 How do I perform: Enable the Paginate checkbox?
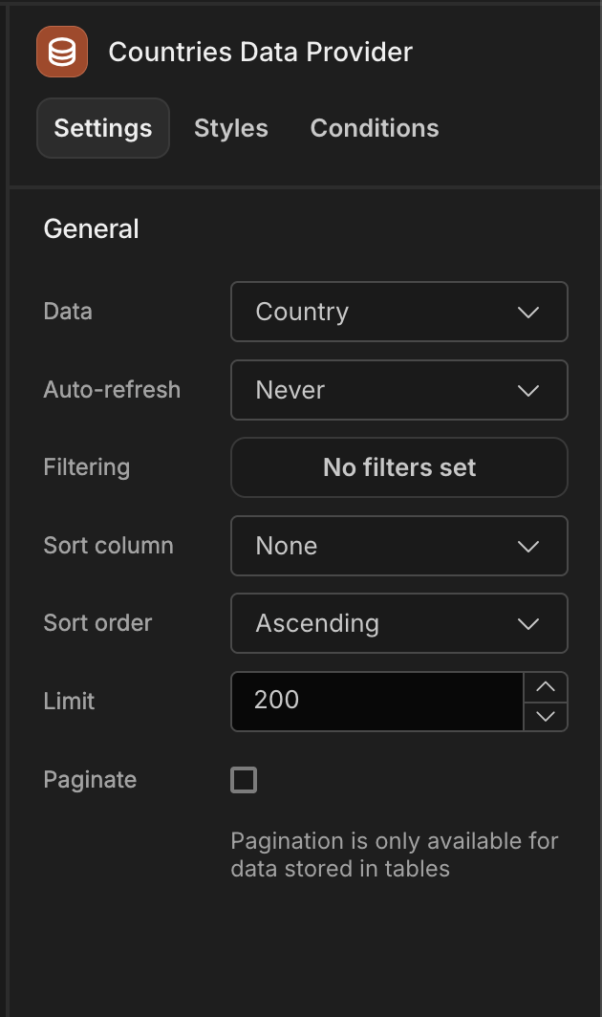pos(244,780)
